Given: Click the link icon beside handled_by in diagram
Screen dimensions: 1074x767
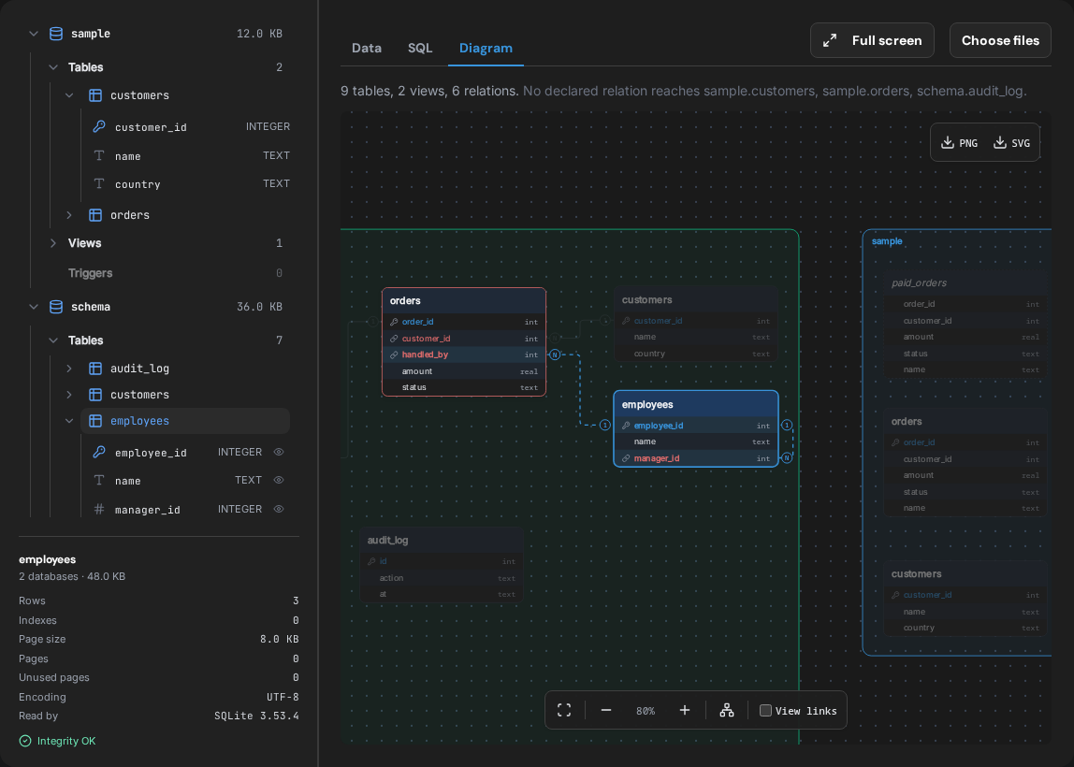Looking at the screenshot, I should click(394, 355).
